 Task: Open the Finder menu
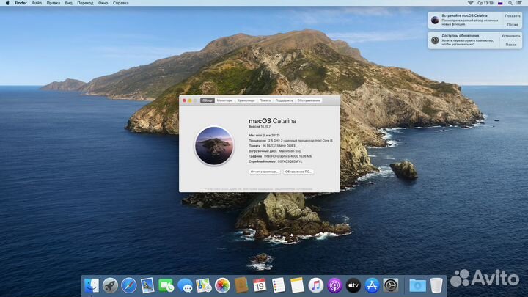point(21,3)
